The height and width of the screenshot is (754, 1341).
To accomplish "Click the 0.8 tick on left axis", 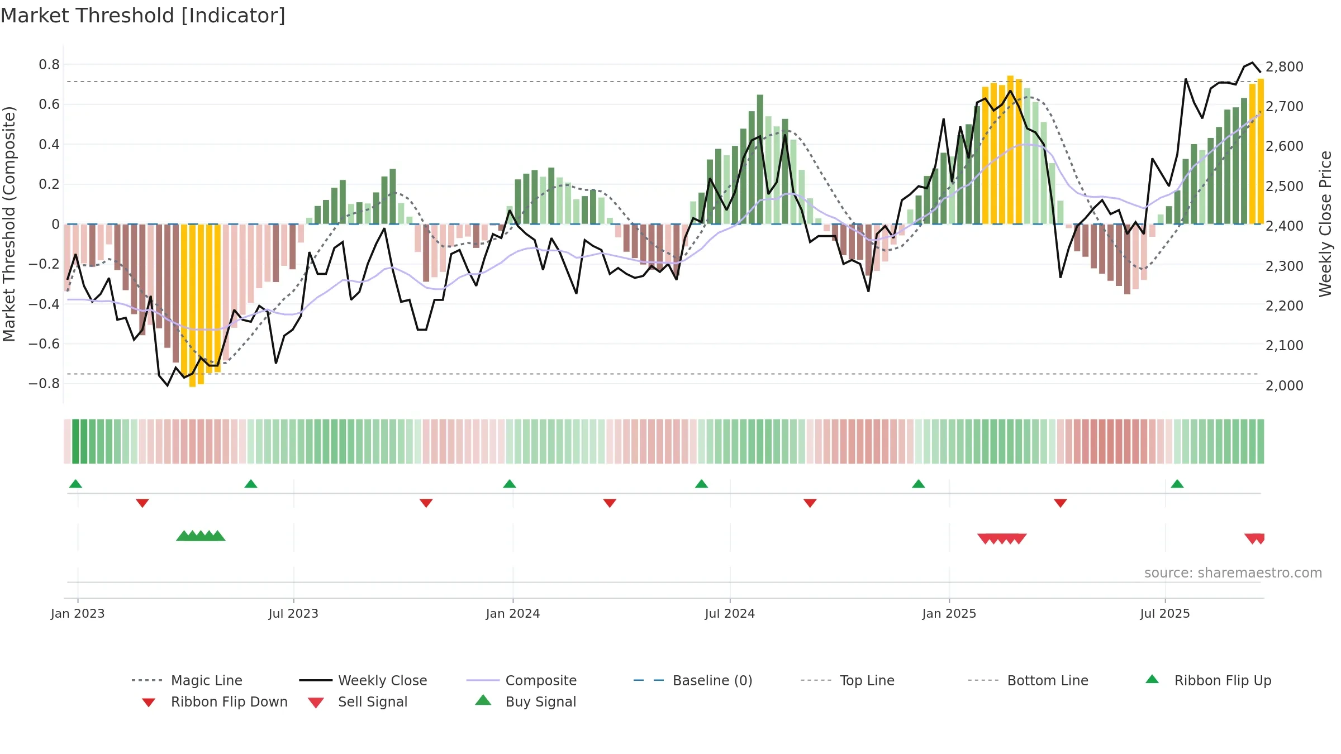I will point(49,65).
